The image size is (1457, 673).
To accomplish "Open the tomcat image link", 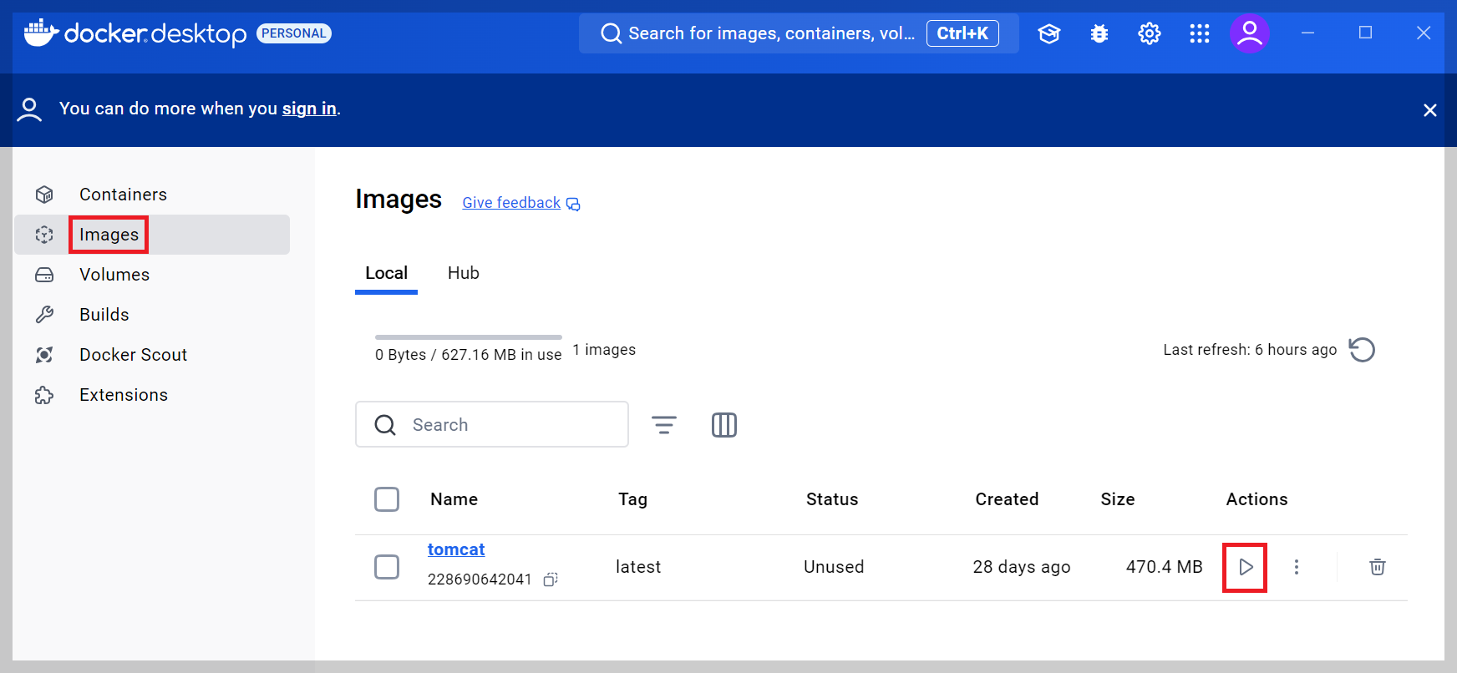I will (x=456, y=549).
